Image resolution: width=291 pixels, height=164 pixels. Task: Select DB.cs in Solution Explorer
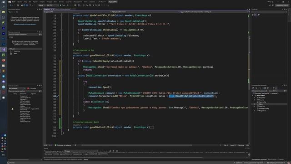261,104
